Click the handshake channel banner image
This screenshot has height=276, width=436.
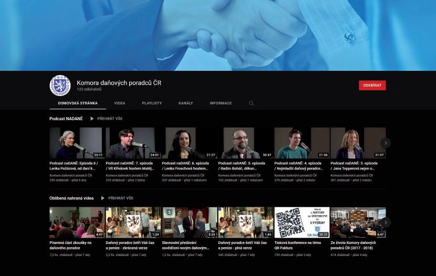[x=218, y=35]
